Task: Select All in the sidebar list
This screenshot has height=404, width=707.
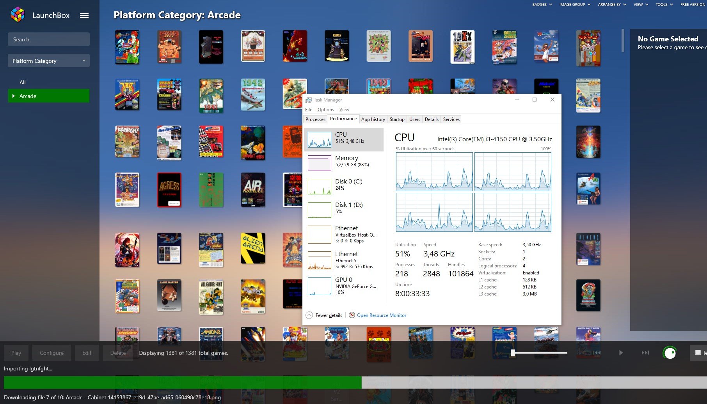Action: 23,82
